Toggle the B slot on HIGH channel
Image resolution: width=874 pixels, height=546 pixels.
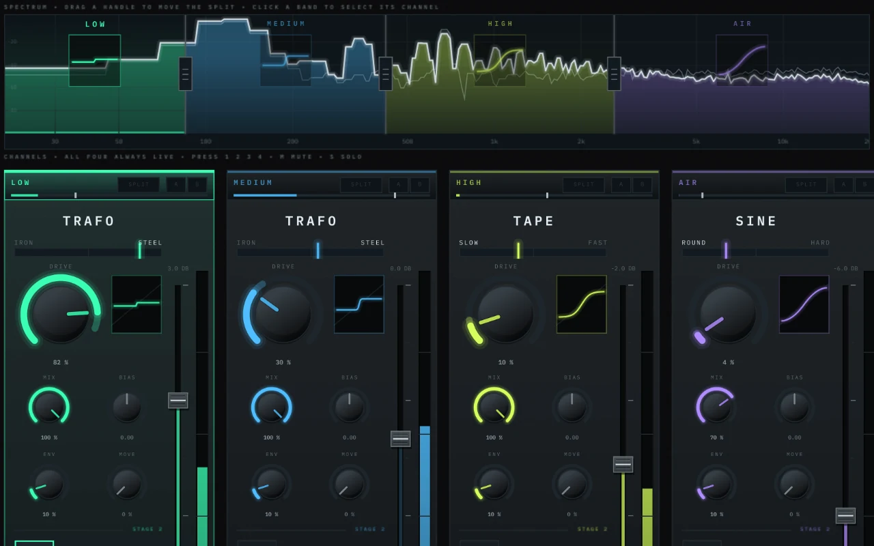coord(642,185)
